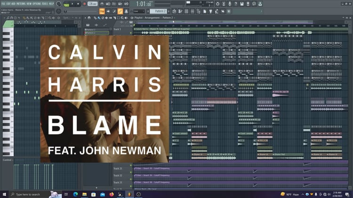353x198 pixels.
Task: Toggle the orange typing keyboard to piano button
Action: [102, 11]
